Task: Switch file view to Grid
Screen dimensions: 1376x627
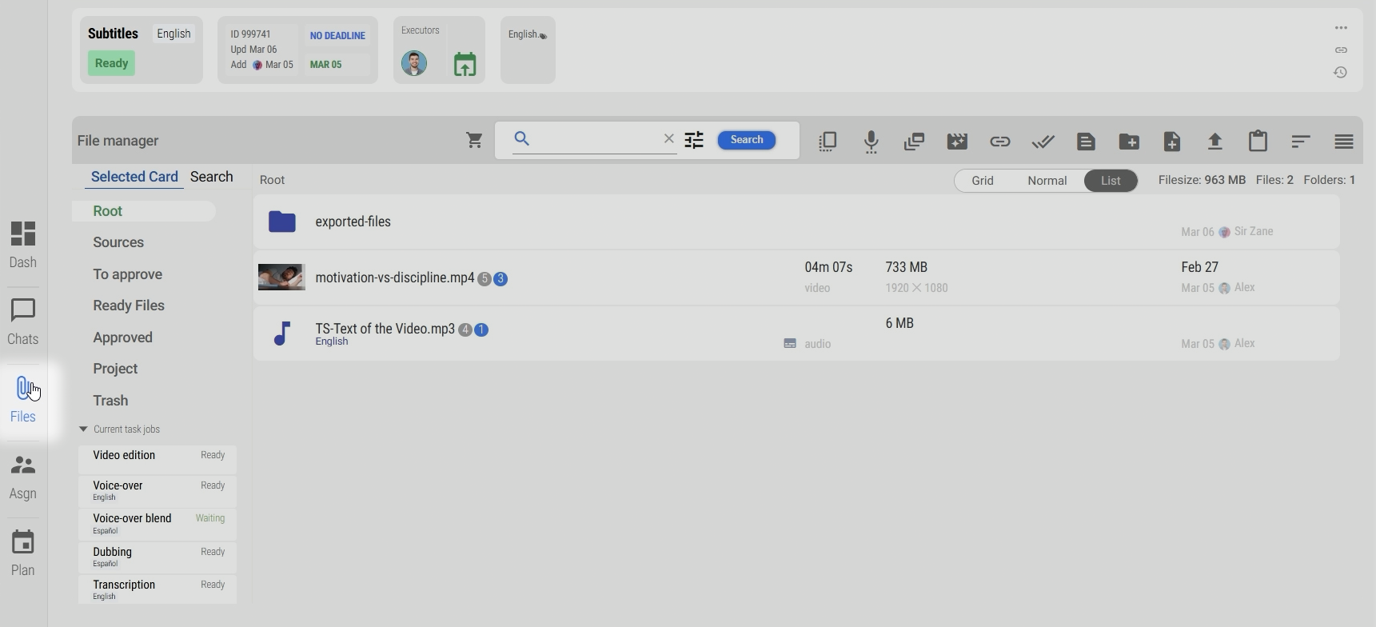Action: click(982, 181)
